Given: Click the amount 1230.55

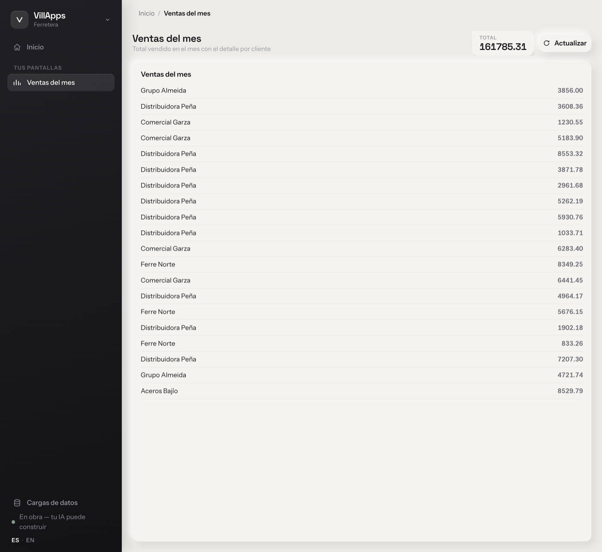Looking at the screenshot, I should pos(570,123).
